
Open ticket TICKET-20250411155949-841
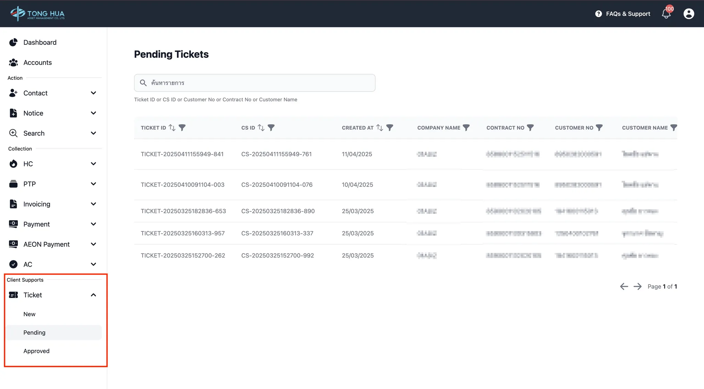pyautogui.click(x=182, y=154)
